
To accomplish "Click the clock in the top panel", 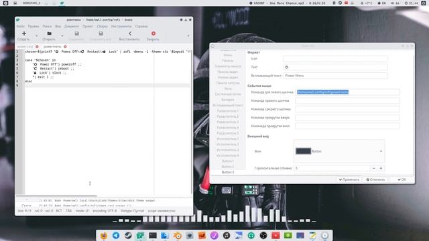I will point(412,3).
